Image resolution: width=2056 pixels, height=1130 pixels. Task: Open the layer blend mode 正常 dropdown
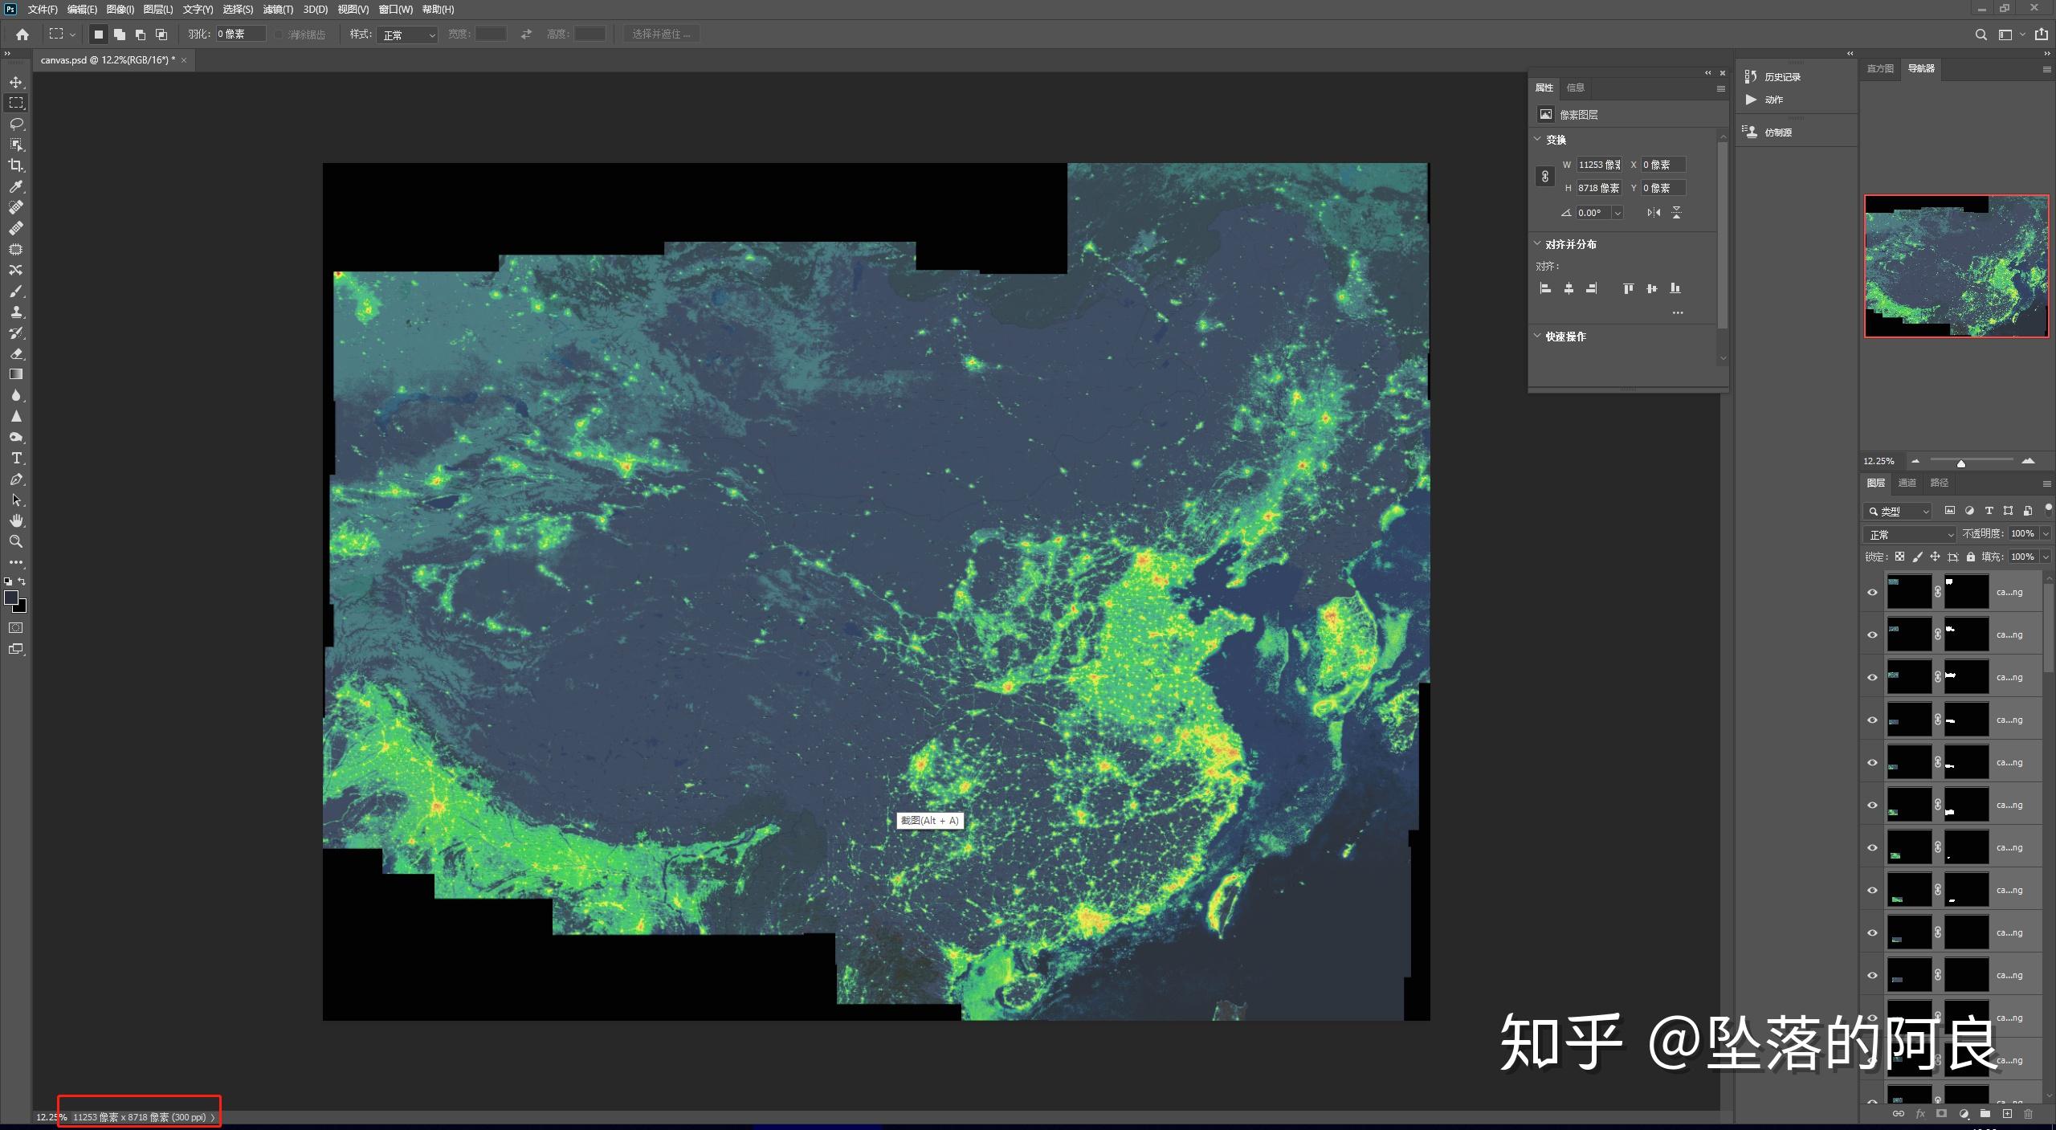pos(1909,534)
